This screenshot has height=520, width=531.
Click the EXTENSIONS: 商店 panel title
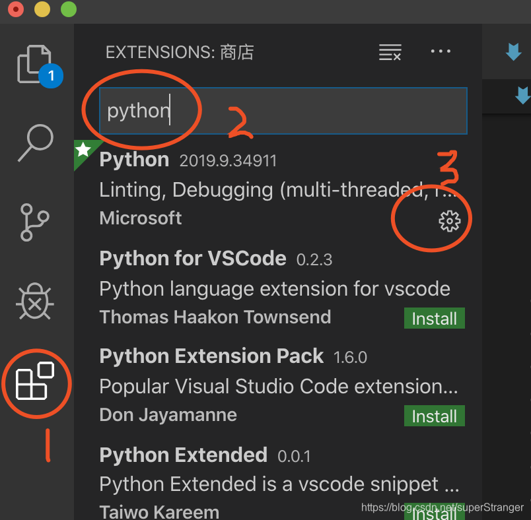(180, 52)
